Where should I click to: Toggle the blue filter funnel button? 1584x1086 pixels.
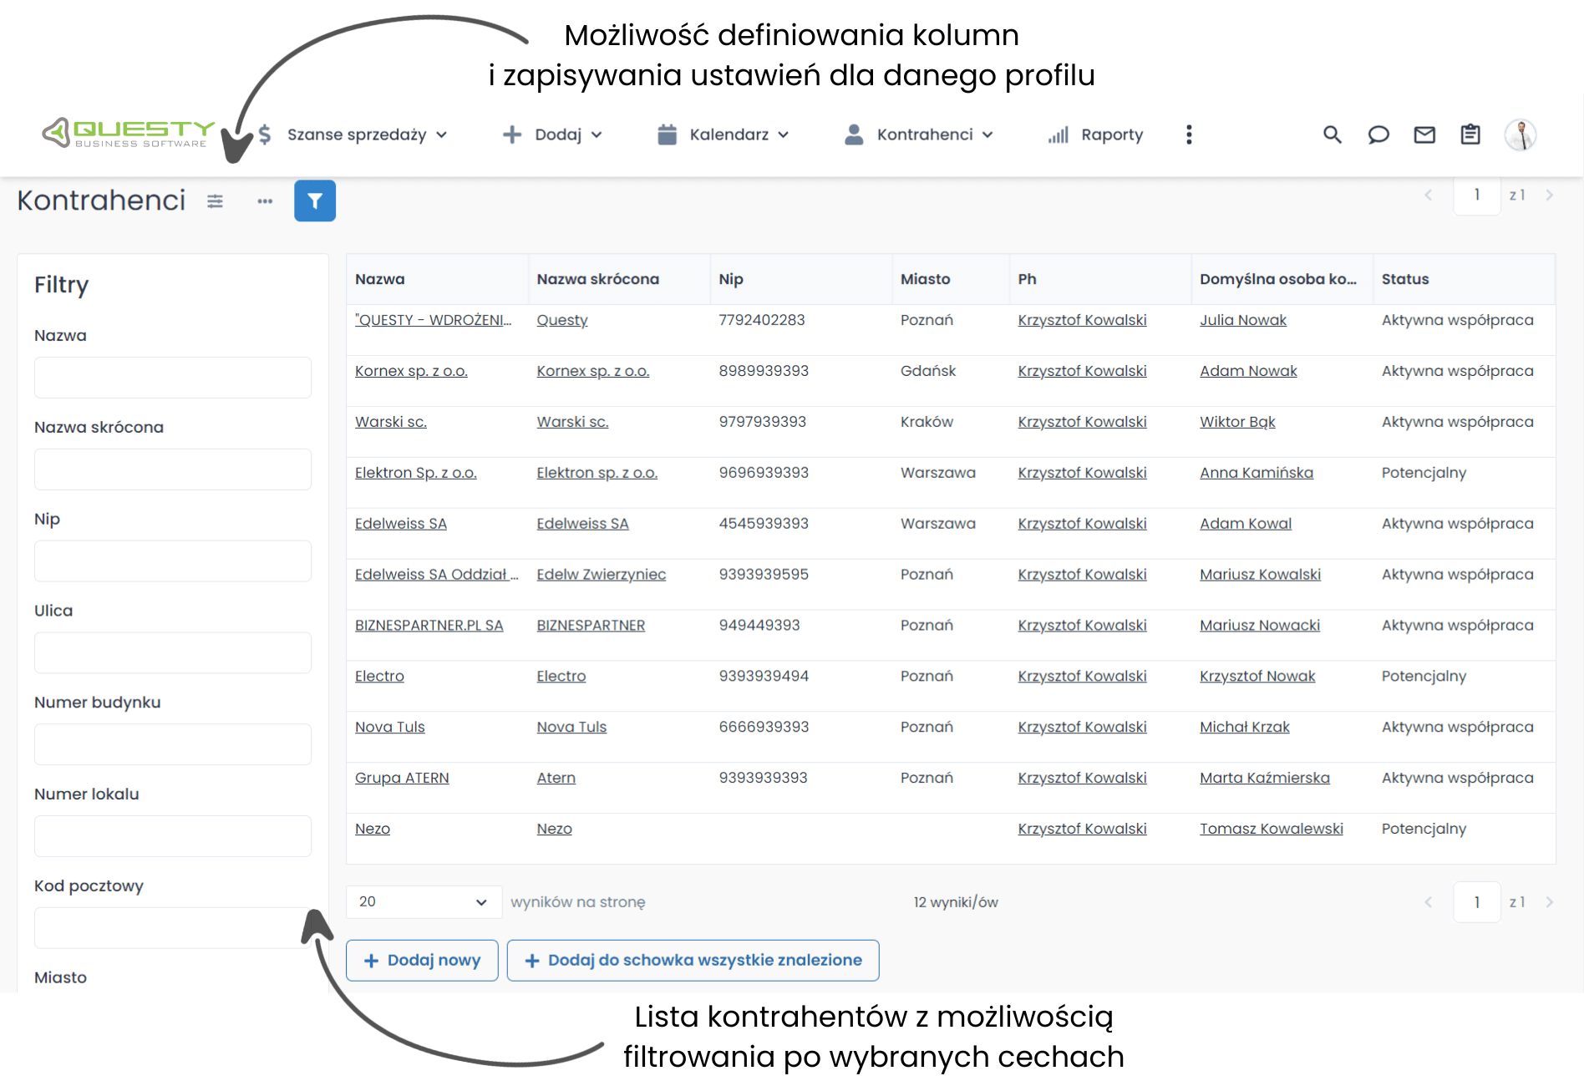click(315, 200)
